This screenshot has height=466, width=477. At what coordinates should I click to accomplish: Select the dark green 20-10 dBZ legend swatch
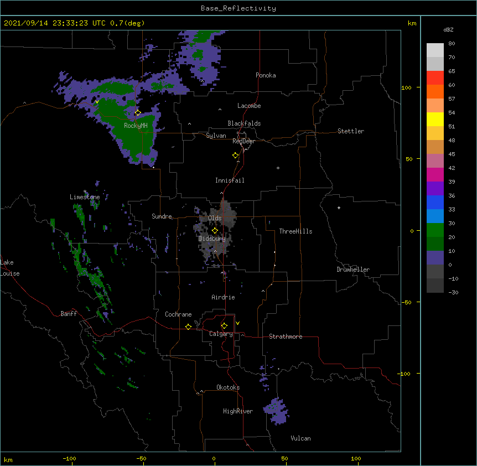point(435,244)
